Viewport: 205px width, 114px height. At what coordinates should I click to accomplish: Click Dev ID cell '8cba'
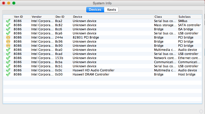[59, 62]
